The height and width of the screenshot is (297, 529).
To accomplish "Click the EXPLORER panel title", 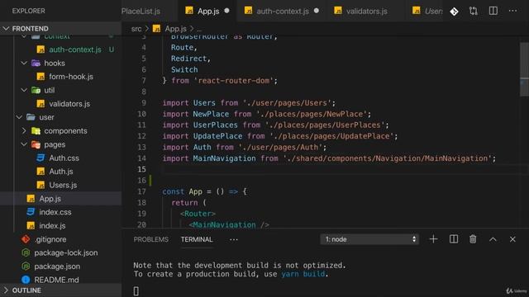I will pos(28,11).
